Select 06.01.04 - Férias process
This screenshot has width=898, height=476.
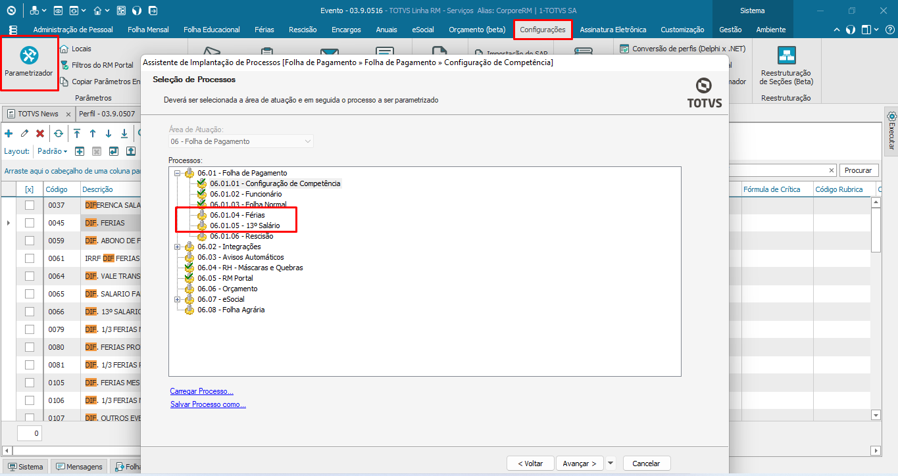[x=237, y=215]
